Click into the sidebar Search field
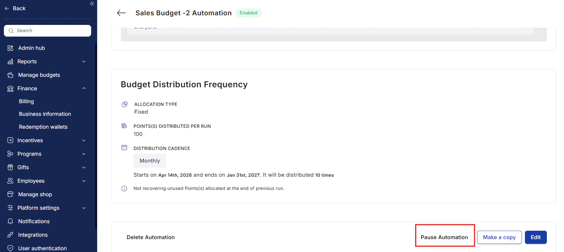Image resolution: width=564 pixels, height=252 pixels. click(48, 31)
